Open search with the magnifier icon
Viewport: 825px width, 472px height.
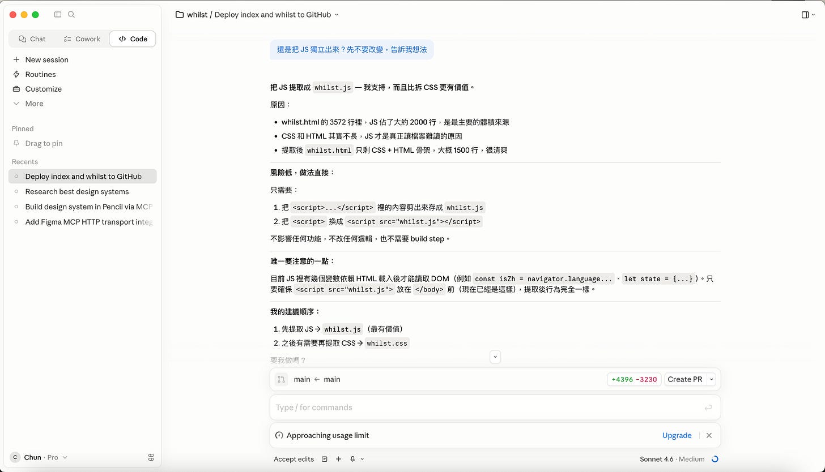click(71, 15)
